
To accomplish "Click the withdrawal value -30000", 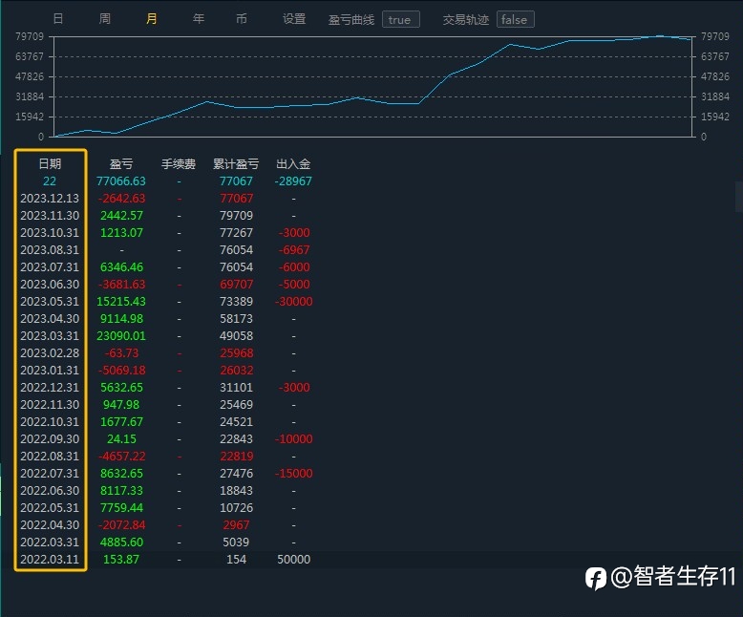I will 293,302.
